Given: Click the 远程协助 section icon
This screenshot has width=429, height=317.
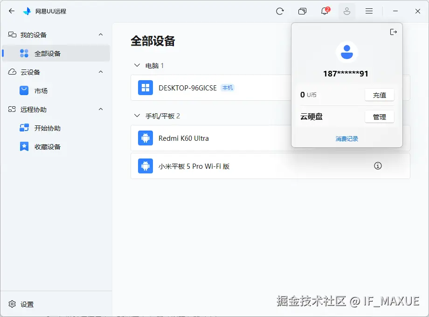Looking at the screenshot, I should coord(12,110).
